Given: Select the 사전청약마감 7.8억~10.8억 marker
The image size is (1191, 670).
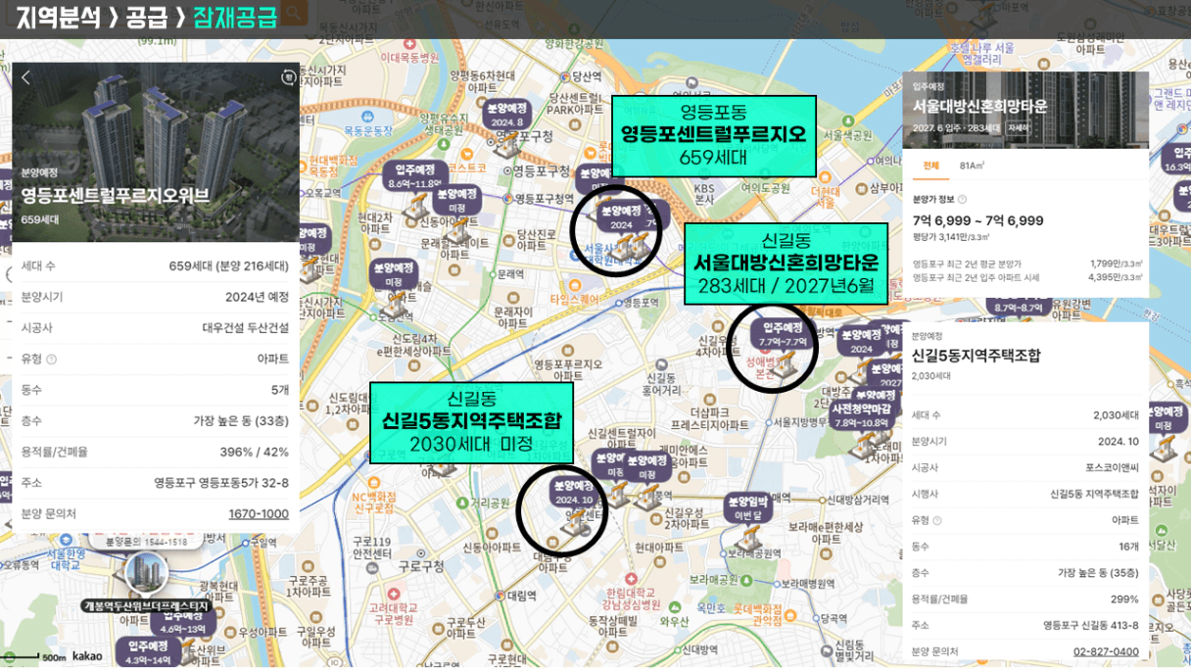Looking at the screenshot, I should click(860, 416).
